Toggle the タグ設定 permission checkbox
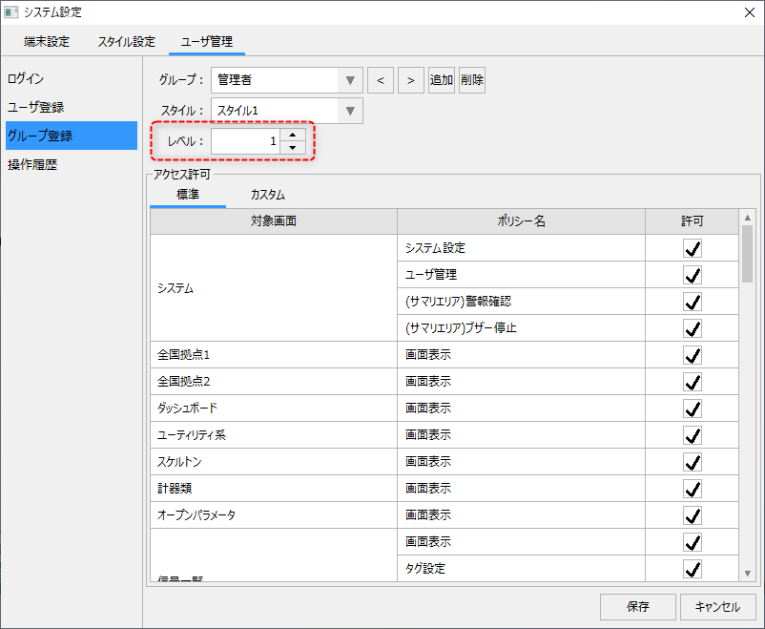The width and height of the screenshot is (765, 629). (x=693, y=569)
